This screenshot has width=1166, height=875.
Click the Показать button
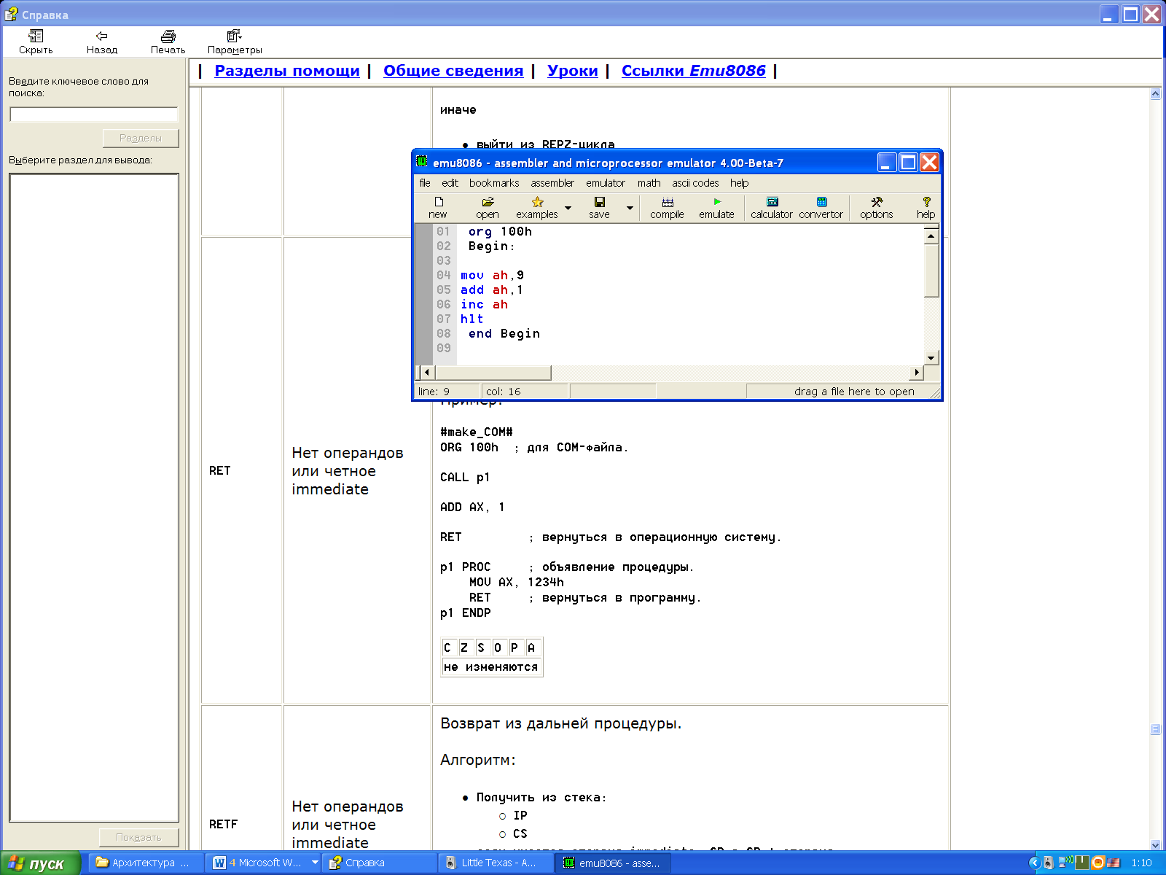point(138,837)
